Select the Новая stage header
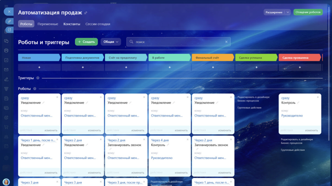 pyautogui.click(x=39, y=58)
